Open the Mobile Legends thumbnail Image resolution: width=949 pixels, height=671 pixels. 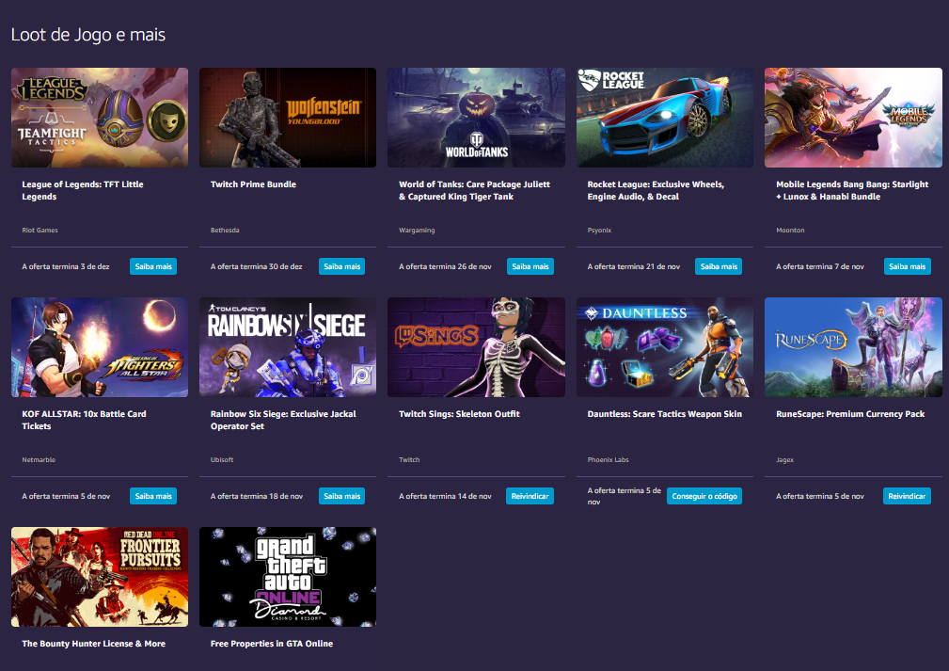(x=853, y=118)
